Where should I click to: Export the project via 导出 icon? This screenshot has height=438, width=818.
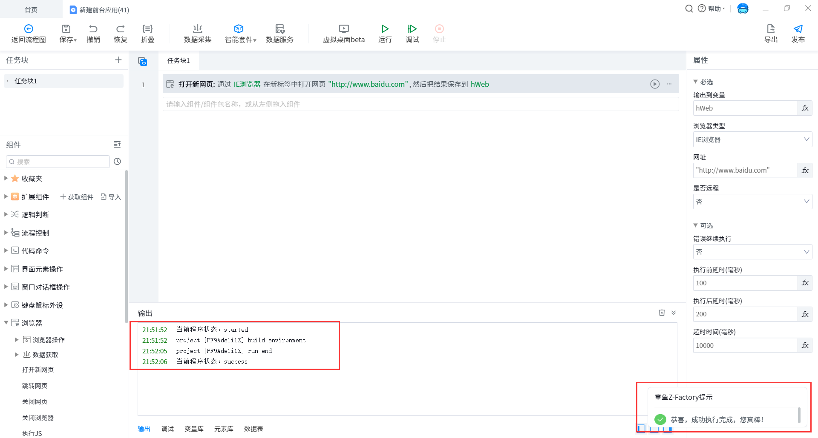tap(770, 29)
